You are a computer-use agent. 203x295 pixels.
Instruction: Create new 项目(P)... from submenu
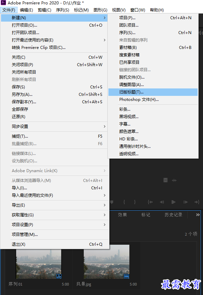pyautogui.click(x=153, y=18)
